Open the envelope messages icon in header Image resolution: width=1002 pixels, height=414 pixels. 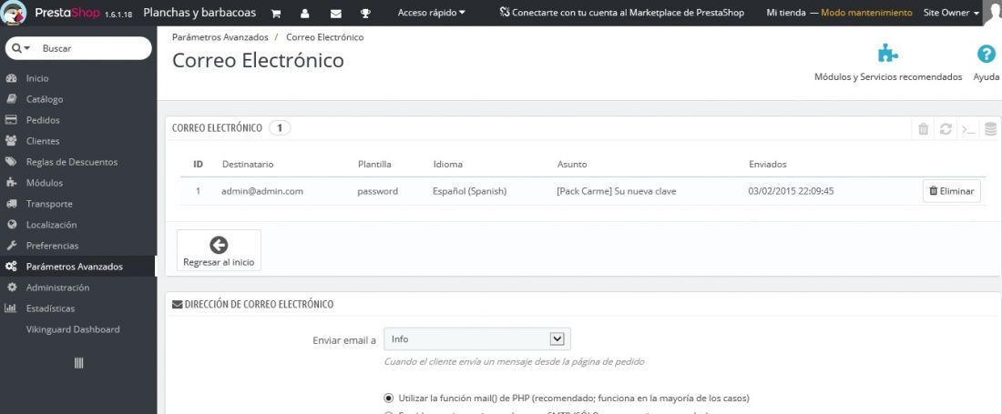[335, 13]
